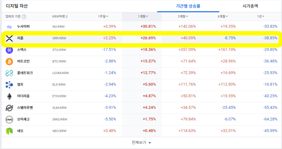Click the aelf (엘프) blue dots icon
The width and height of the screenshot is (282, 149).
click(x=9, y=85)
